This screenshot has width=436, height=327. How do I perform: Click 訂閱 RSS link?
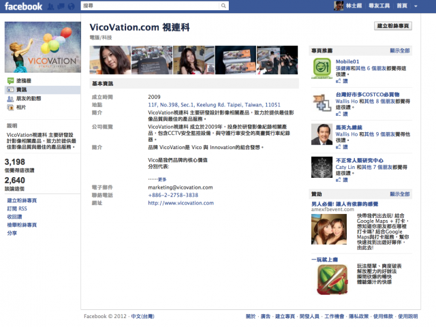17,208
